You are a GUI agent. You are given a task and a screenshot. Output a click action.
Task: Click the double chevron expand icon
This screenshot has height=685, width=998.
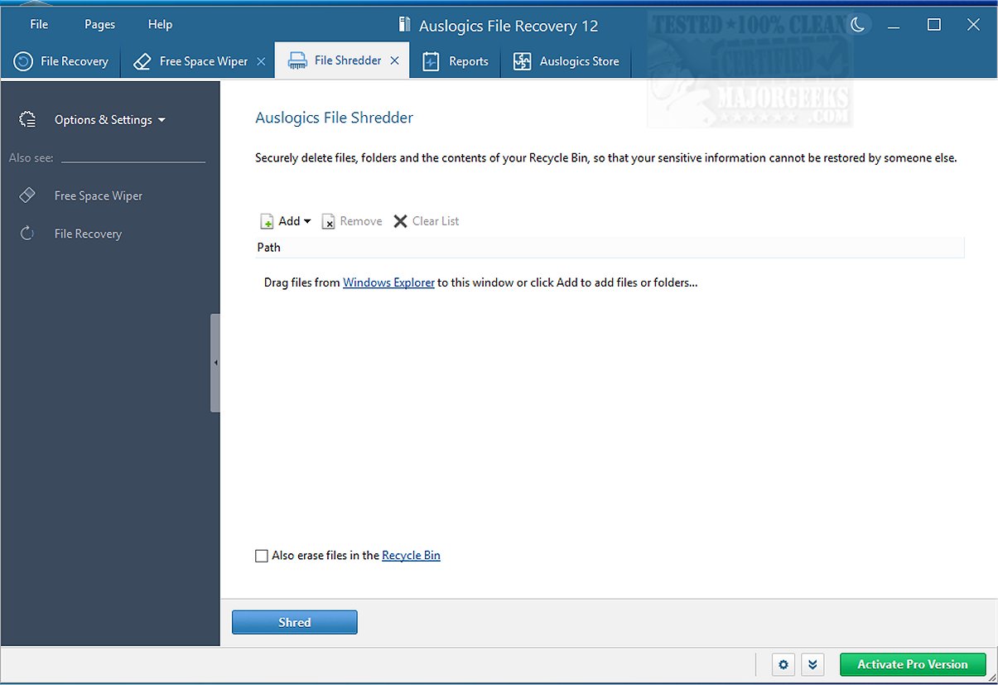812,664
